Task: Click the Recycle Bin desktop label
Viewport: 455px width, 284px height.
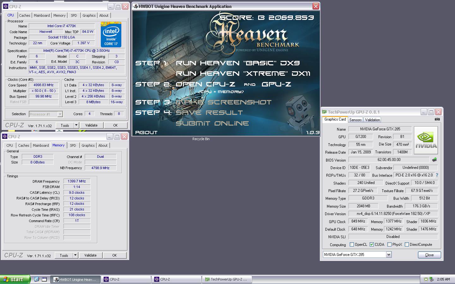Action: point(201,139)
